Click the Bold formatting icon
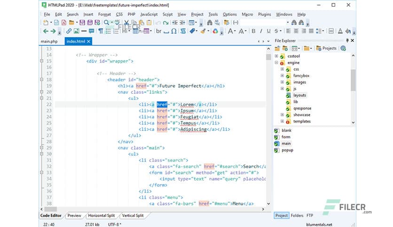The image size is (393, 227). tap(254, 31)
